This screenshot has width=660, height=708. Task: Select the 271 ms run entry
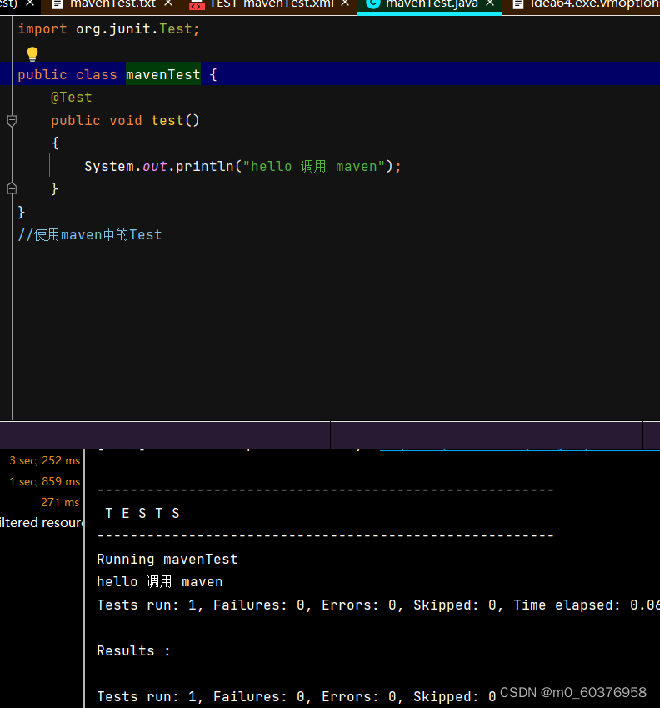coord(60,502)
